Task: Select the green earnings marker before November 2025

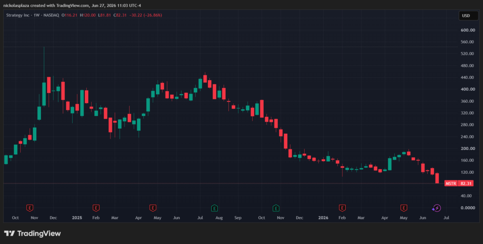Action: click(276, 208)
